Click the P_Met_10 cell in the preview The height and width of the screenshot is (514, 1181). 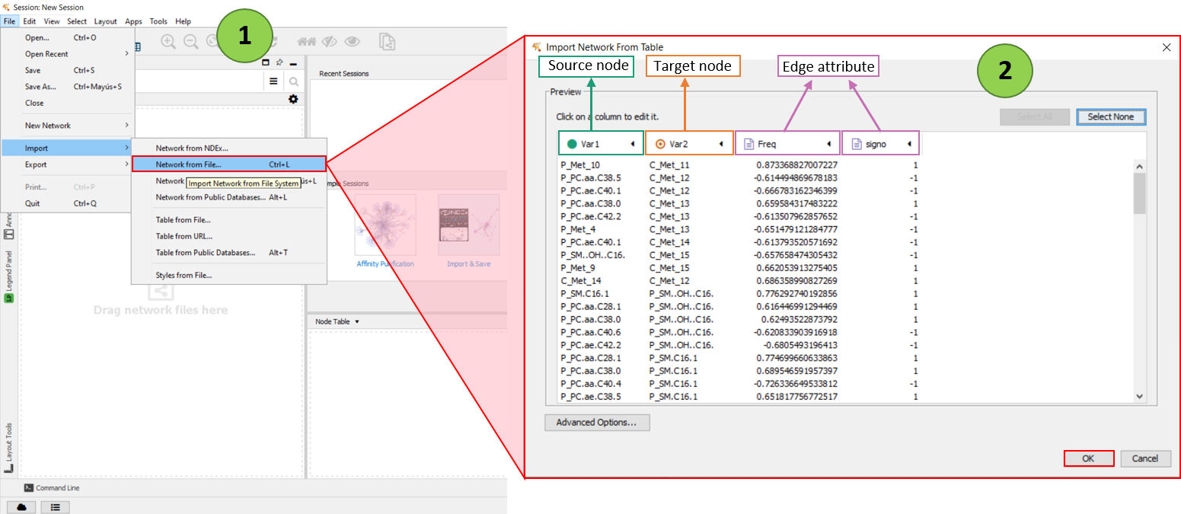[580, 164]
